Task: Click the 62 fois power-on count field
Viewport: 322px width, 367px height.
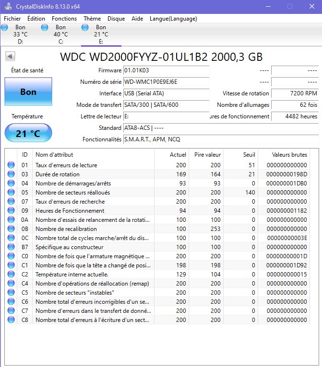Action: click(295, 105)
